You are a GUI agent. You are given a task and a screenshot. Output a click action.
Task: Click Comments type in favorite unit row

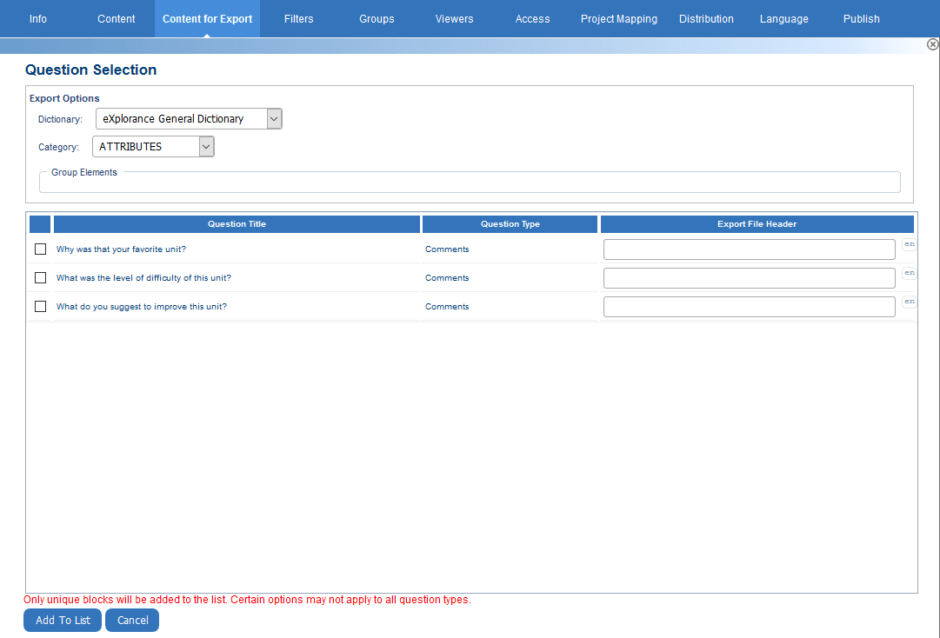(447, 249)
